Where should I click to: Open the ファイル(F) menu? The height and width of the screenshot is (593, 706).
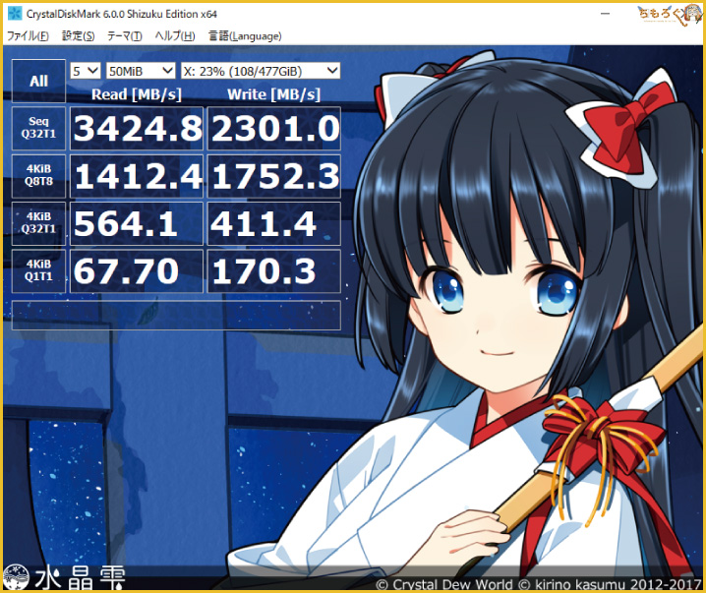pos(28,36)
